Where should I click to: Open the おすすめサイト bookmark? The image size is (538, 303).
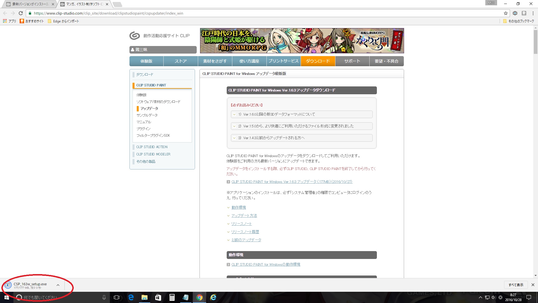pos(32,21)
